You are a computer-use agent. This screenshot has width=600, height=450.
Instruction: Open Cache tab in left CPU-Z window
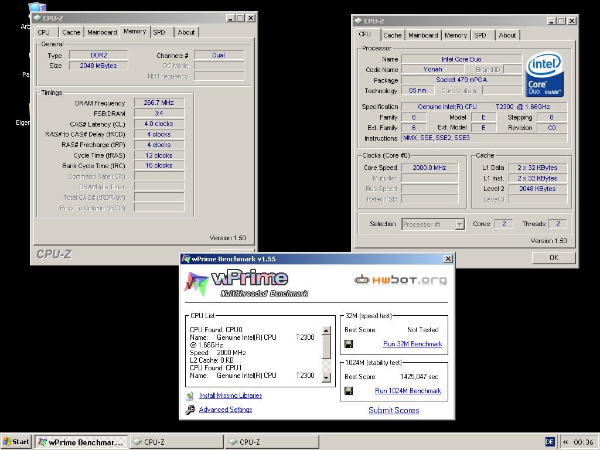(x=71, y=32)
